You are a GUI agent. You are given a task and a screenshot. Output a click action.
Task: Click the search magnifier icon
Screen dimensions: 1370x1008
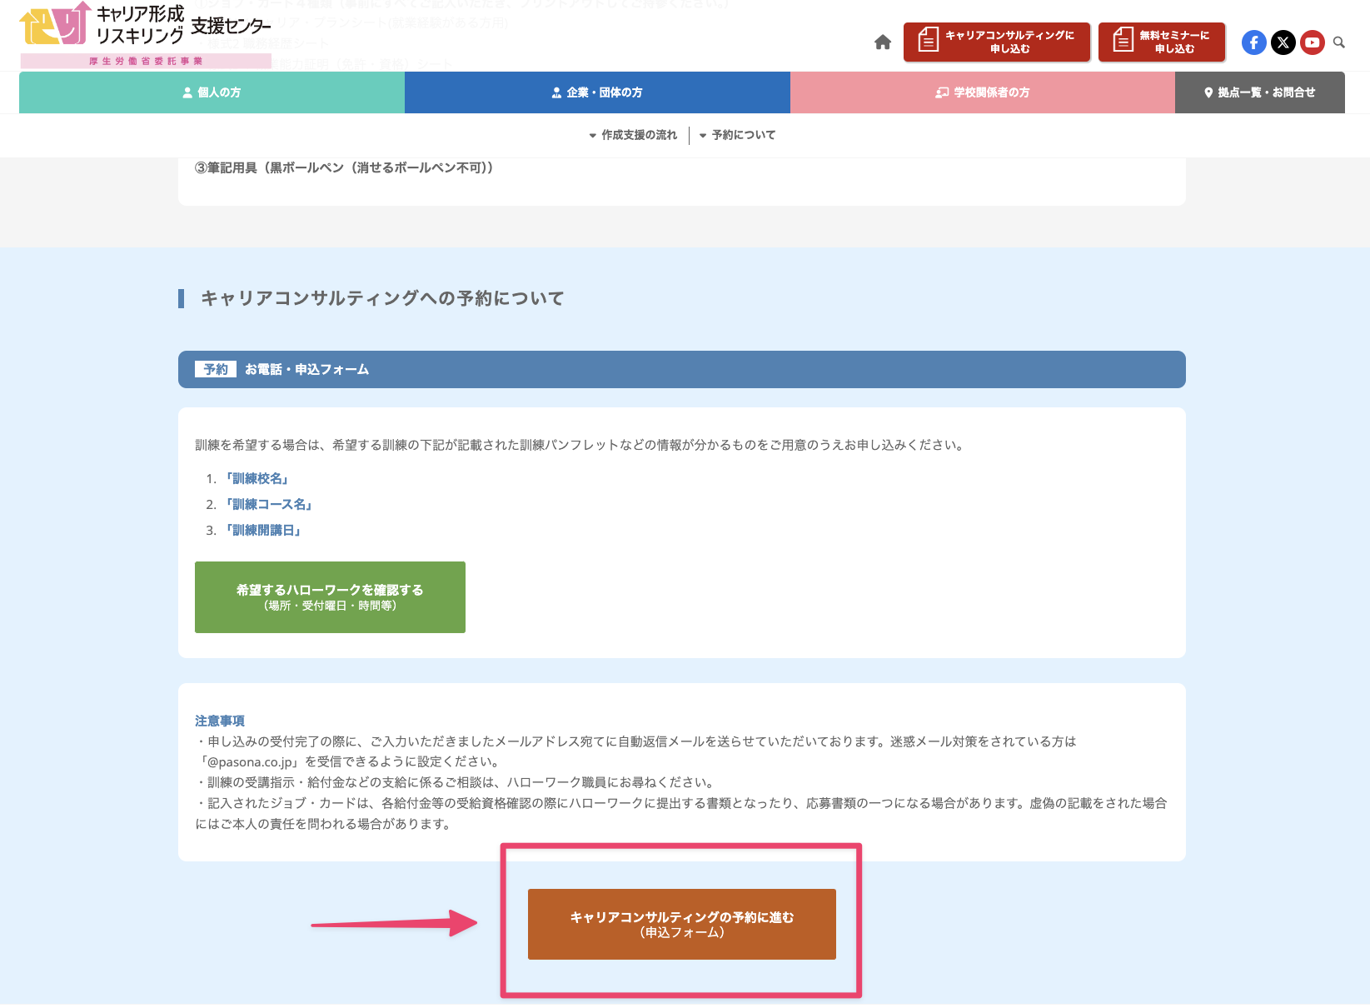[x=1339, y=42]
